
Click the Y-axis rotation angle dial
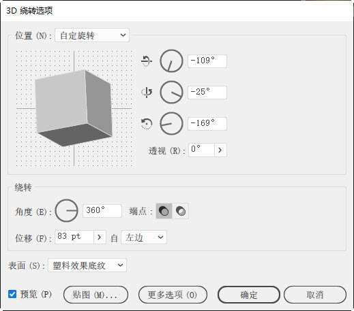171,93
